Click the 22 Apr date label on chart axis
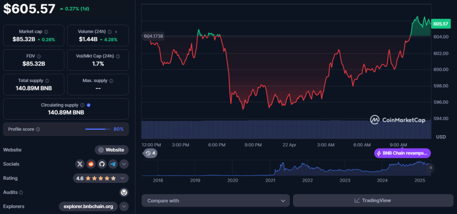This screenshot has height=214, width=457. point(289,145)
